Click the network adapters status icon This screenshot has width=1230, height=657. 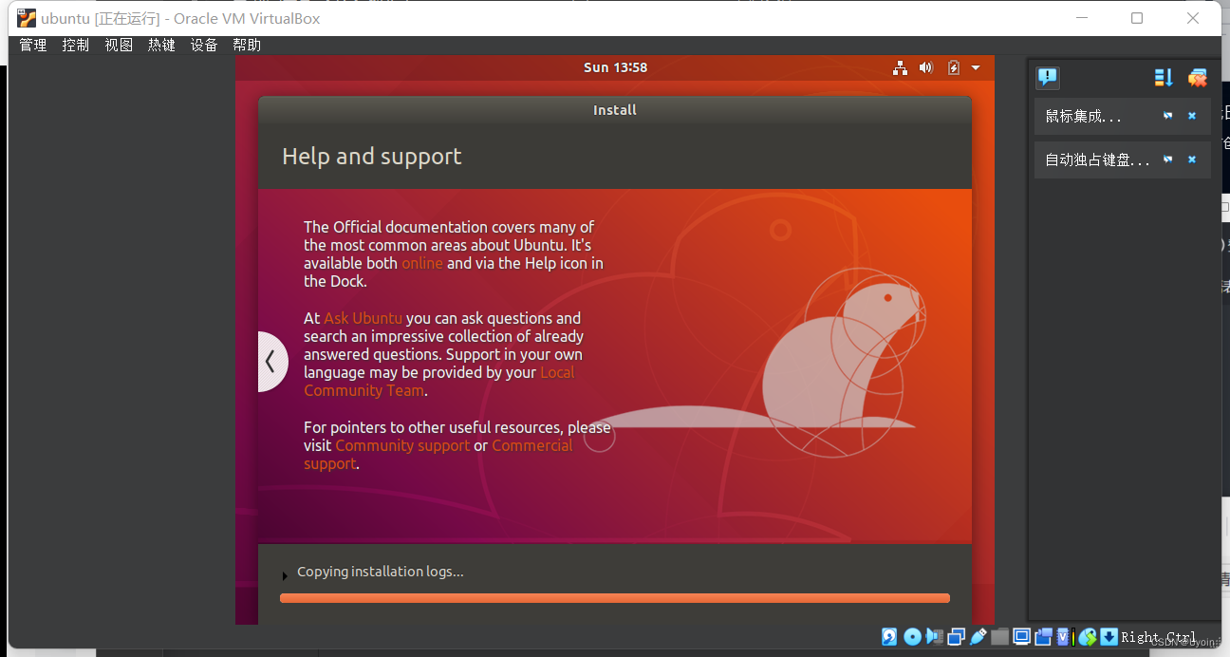pyautogui.click(x=957, y=636)
